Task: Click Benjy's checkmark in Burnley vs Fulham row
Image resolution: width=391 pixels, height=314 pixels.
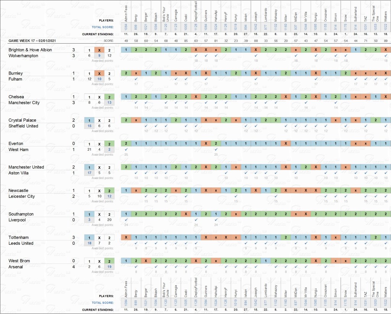Action: coord(136,79)
